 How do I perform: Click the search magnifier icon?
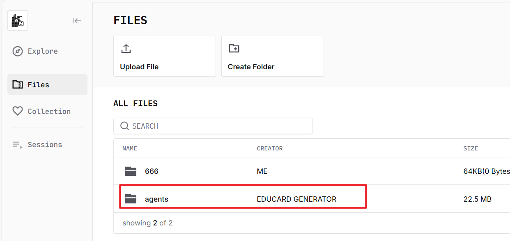[x=124, y=126]
